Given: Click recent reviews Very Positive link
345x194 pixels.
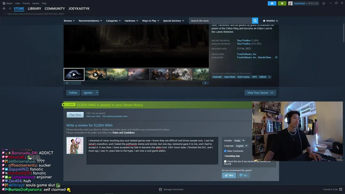Looking at the screenshot, I should (x=244, y=40).
